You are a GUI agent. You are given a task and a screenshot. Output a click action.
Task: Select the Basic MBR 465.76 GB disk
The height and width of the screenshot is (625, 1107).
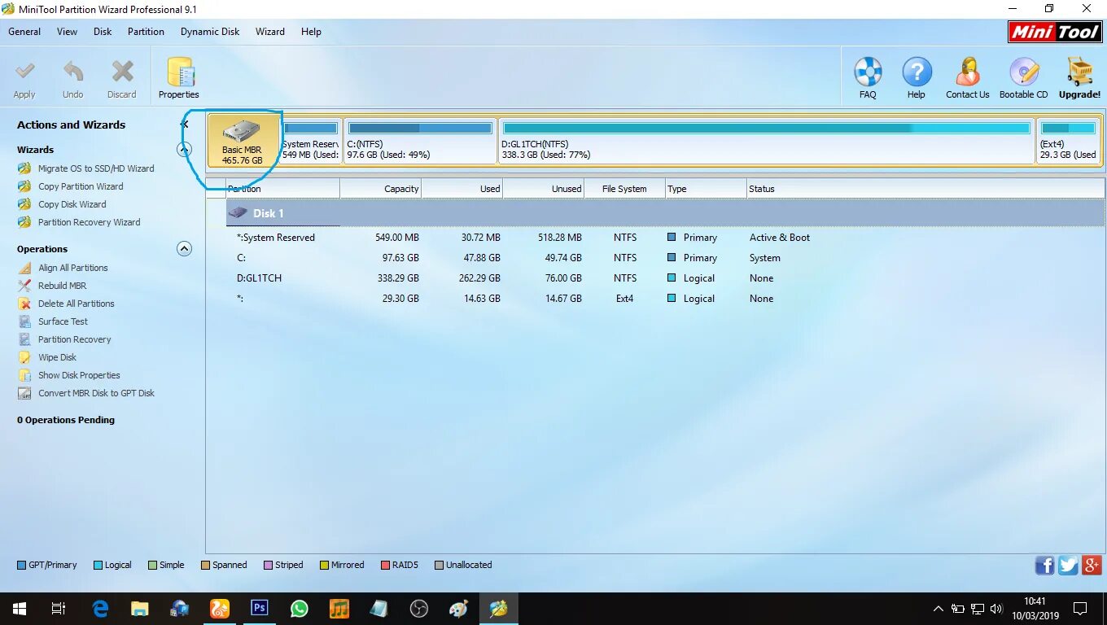243,141
